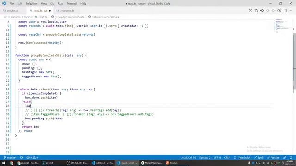Click the unsaved dot on read.ts tab
Image resolution: width=296 pixels, height=166 pixels.
point(50,11)
